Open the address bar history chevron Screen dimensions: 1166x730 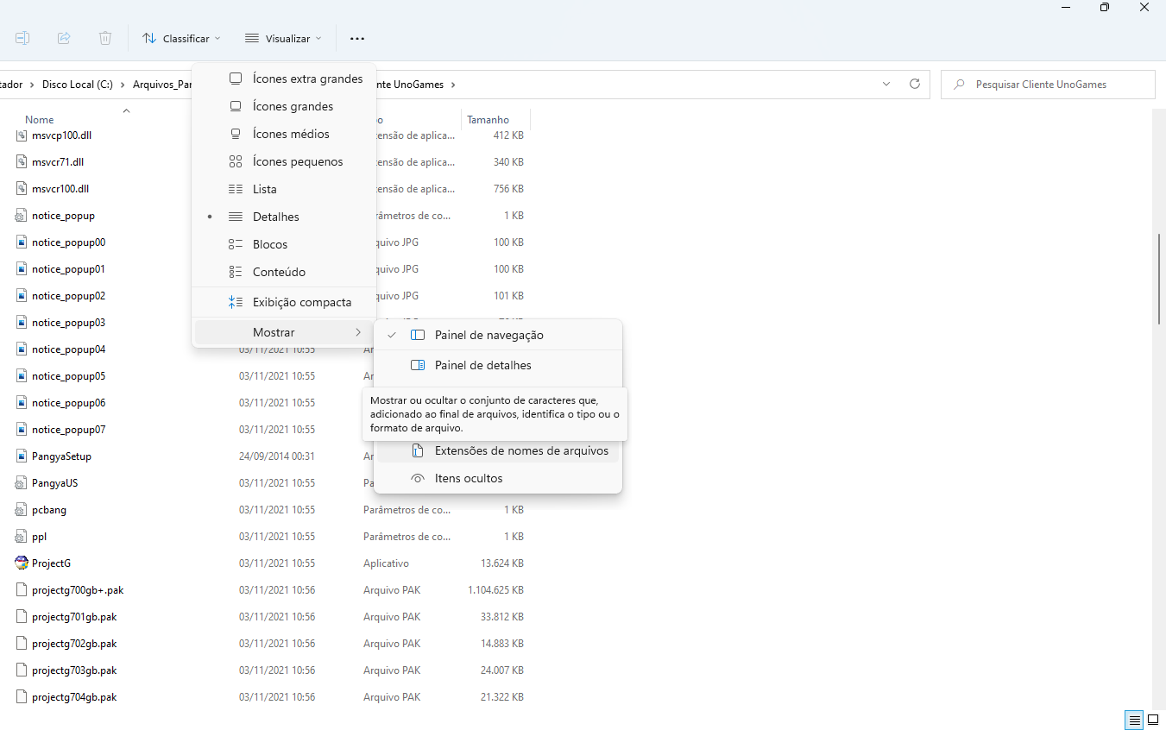(886, 84)
